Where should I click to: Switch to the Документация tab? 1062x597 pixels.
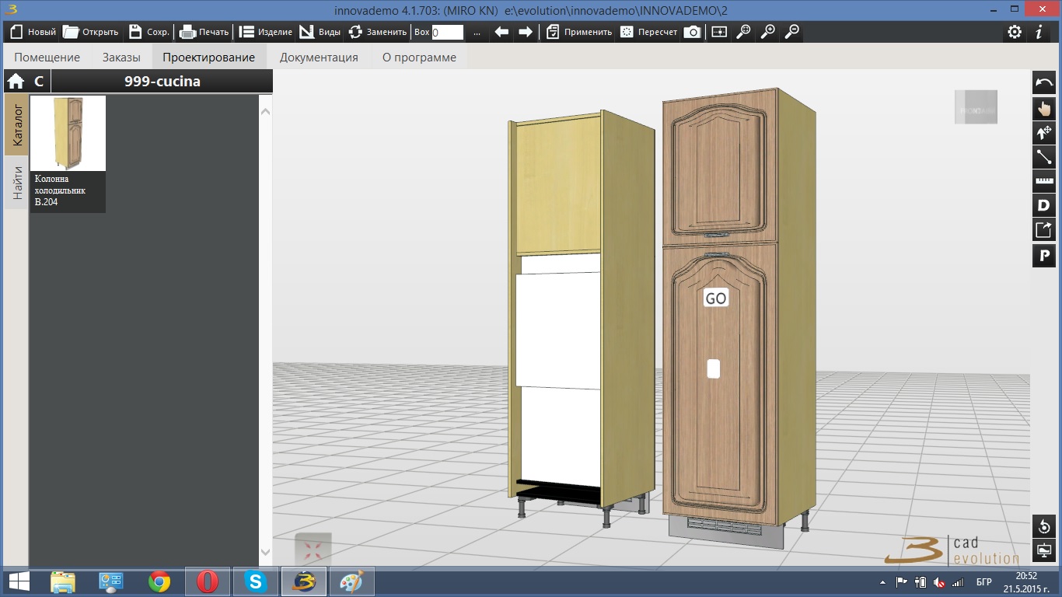[319, 58]
